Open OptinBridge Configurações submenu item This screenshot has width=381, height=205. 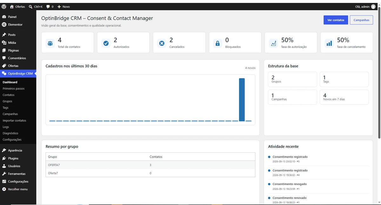12,140
